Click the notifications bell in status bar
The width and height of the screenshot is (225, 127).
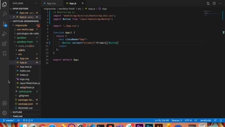[221, 120]
